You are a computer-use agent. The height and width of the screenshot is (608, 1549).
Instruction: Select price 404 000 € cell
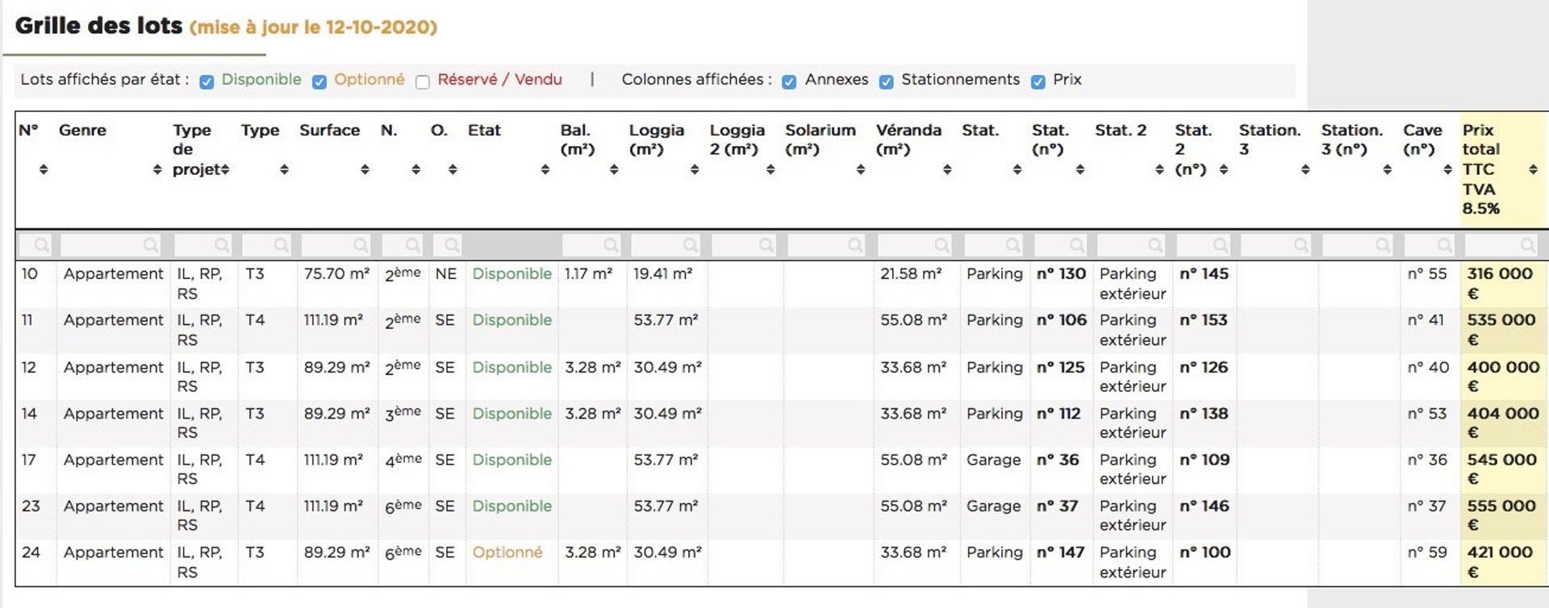(x=1504, y=423)
